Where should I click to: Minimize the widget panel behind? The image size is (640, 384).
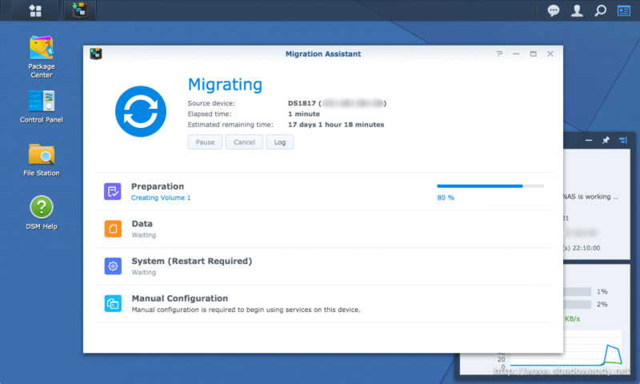(x=589, y=140)
